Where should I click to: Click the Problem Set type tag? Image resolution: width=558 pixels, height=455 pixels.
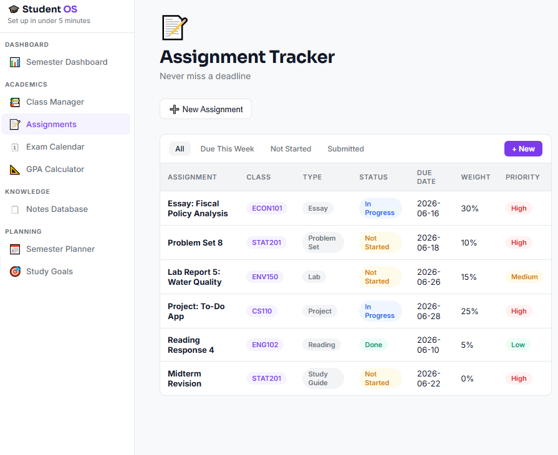point(323,242)
